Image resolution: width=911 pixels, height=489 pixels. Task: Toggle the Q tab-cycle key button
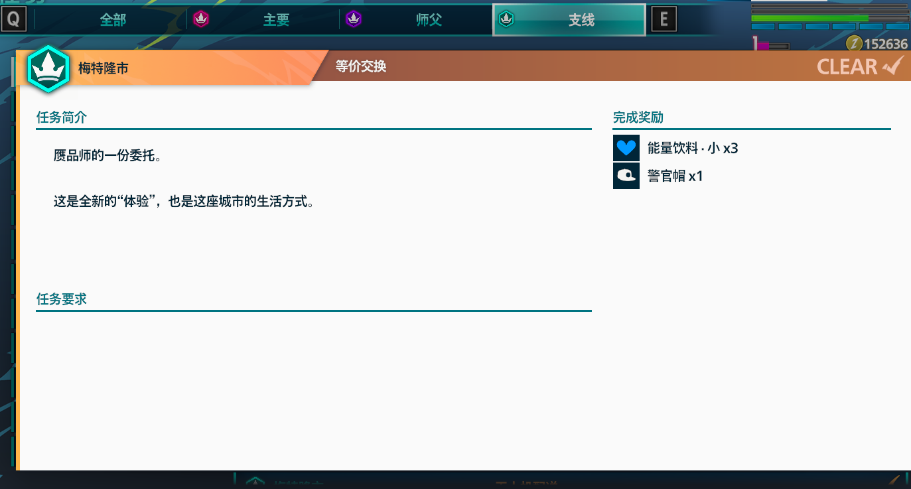pos(13,19)
